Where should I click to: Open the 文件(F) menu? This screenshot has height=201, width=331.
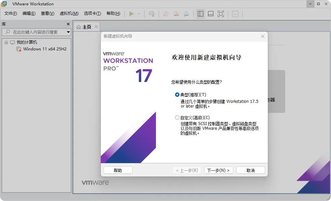[10, 13]
